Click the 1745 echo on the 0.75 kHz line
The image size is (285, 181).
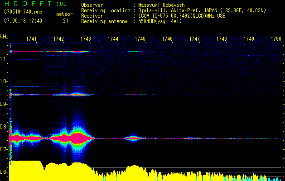point(134,138)
